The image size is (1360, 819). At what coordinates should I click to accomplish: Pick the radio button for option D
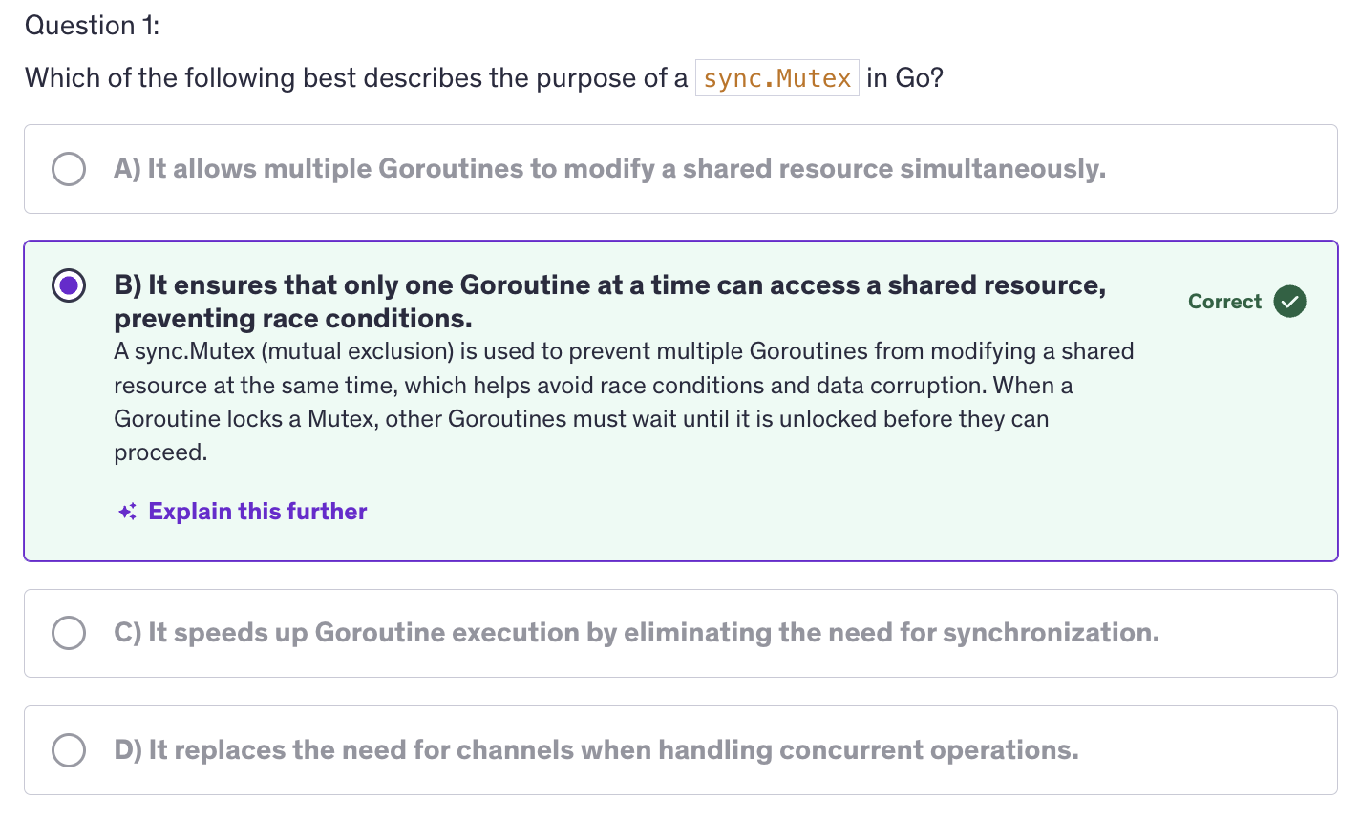[x=69, y=750]
